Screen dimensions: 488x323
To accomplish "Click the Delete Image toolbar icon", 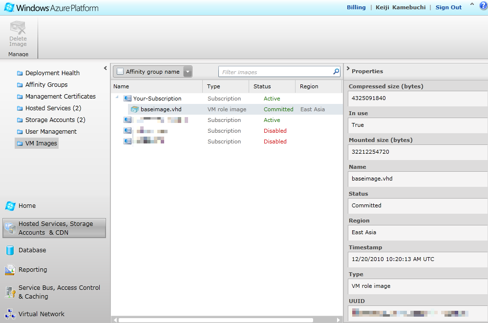I will coord(18,28).
